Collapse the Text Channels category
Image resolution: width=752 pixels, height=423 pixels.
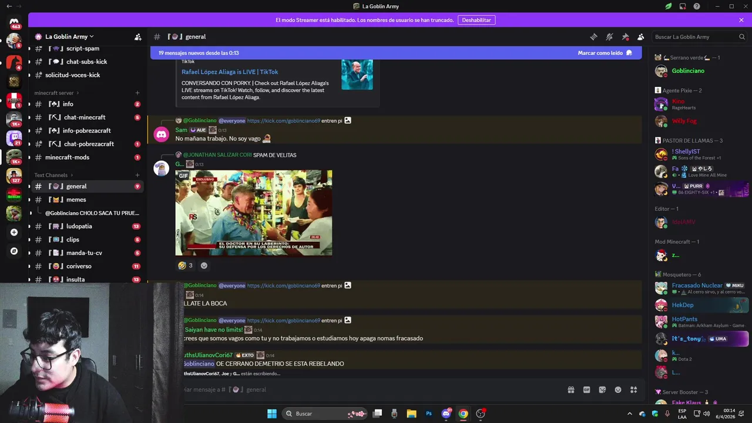tap(53, 175)
